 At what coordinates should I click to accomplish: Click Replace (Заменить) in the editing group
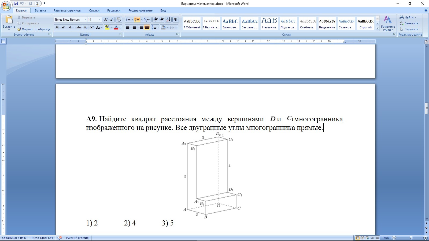(409, 23)
